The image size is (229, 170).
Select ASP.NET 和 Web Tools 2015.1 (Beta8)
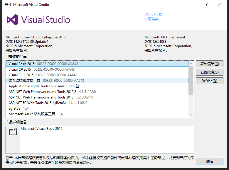[x=97, y=103]
